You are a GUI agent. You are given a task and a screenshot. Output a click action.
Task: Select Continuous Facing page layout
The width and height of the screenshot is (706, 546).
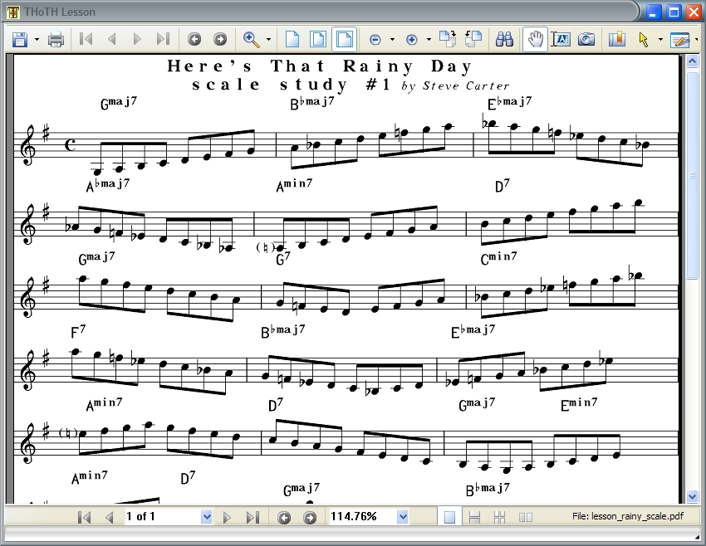tap(500, 517)
